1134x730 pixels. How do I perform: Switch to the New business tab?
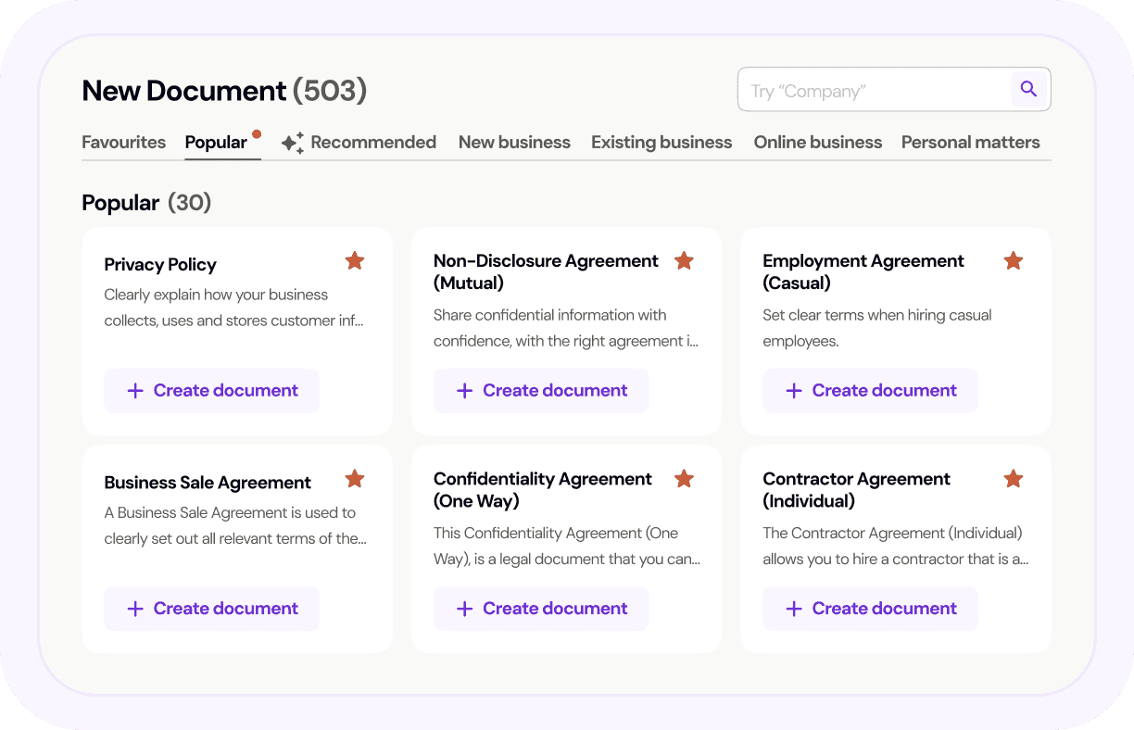point(514,143)
